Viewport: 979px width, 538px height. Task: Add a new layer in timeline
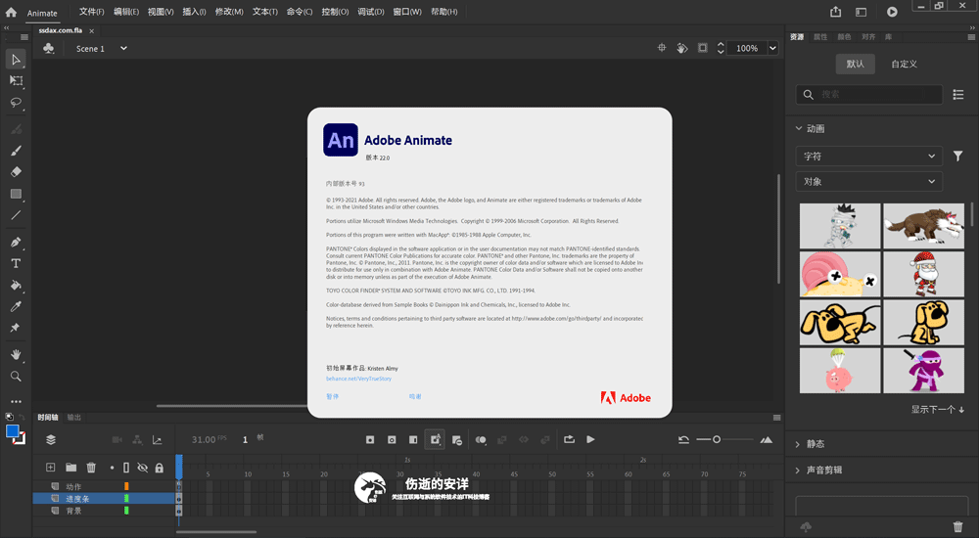[x=51, y=467]
